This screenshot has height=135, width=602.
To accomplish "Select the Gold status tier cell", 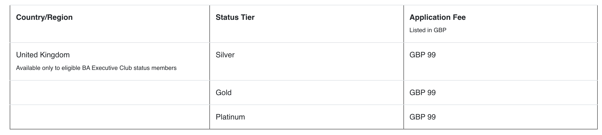I will click(x=223, y=93).
